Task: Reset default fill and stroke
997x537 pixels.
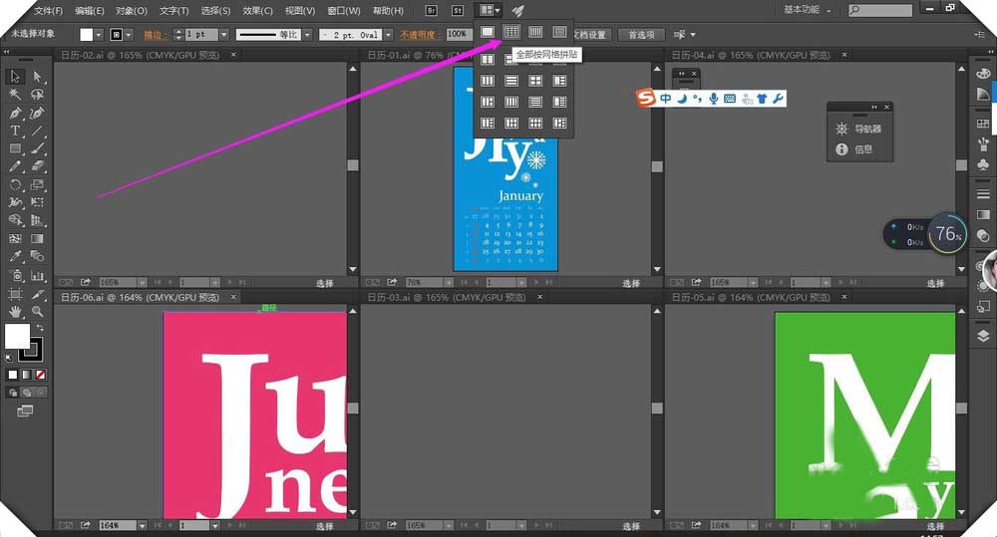Action: [x=9, y=358]
